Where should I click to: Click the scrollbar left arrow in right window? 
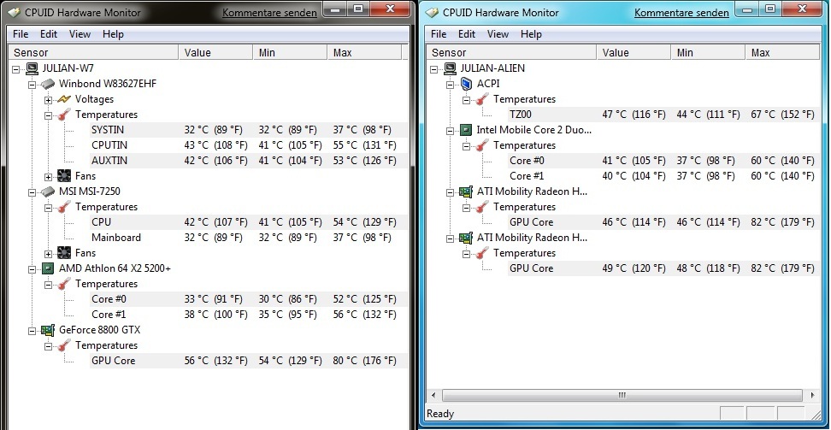(433, 396)
